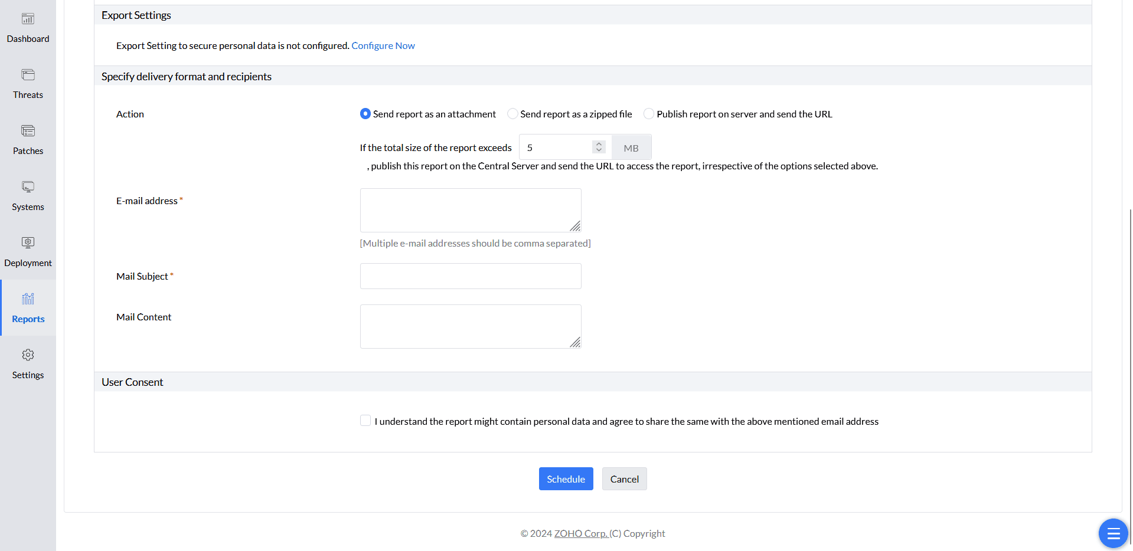Increase the report size limit stepper
The height and width of the screenshot is (551, 1133).
point(599,144)
